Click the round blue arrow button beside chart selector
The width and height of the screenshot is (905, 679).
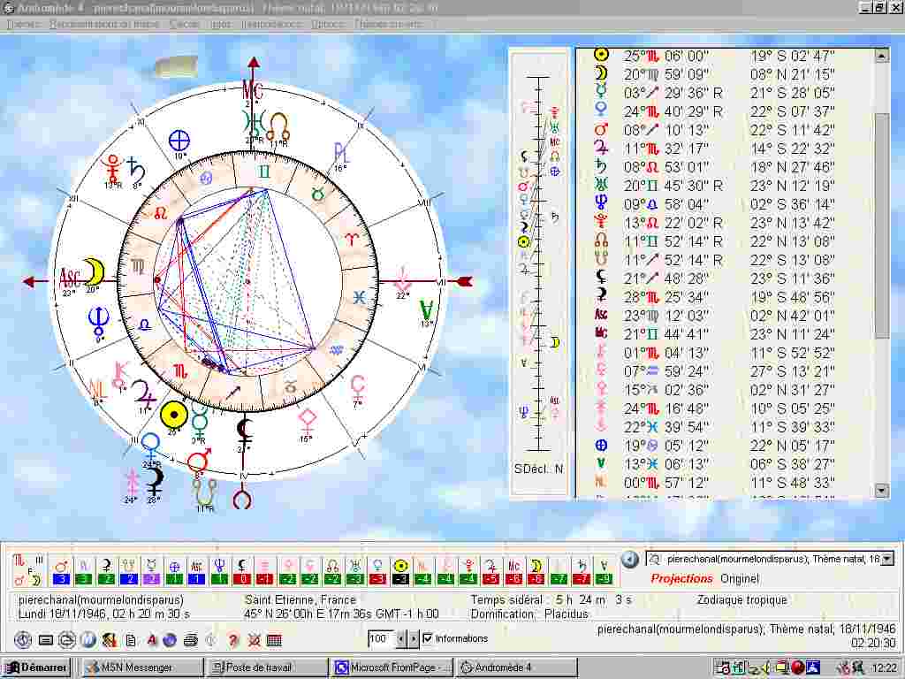[629, 559]
